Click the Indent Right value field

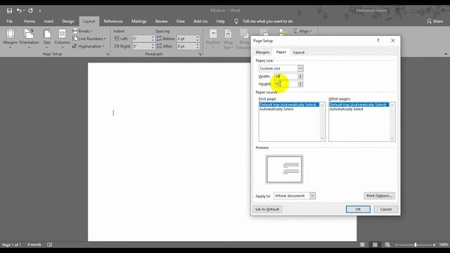pos(142,46)
